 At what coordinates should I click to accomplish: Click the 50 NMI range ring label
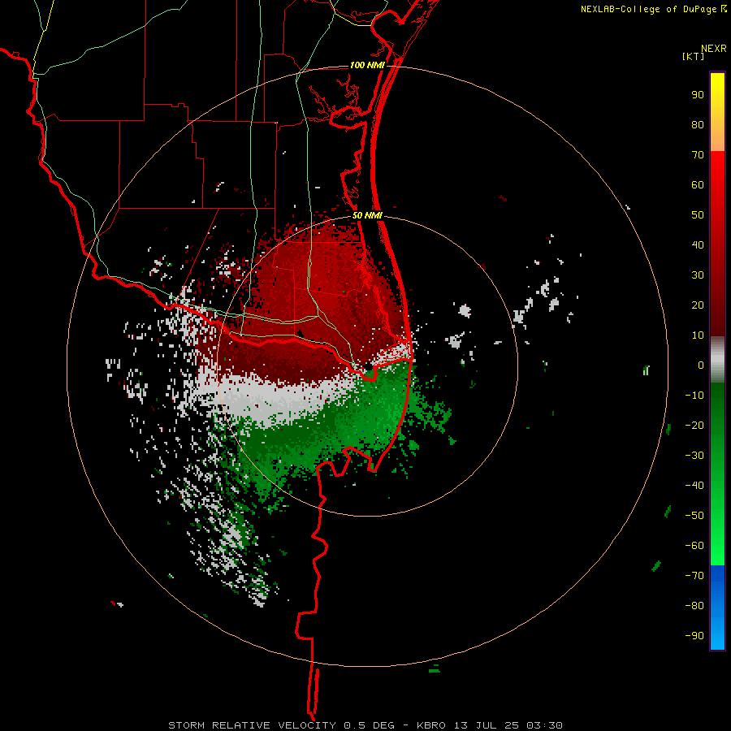click(x=367, y=215)
